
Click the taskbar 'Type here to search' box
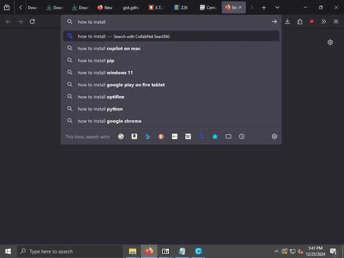point(70,251)
